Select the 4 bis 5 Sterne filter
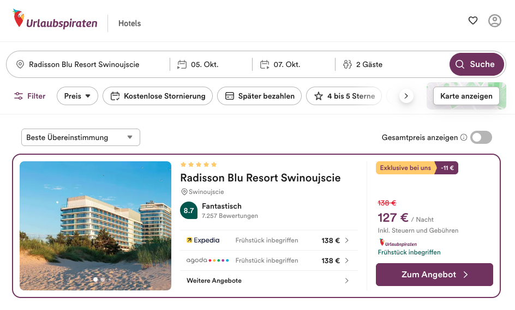The image size is (515, 310). [x=344, y=96]
